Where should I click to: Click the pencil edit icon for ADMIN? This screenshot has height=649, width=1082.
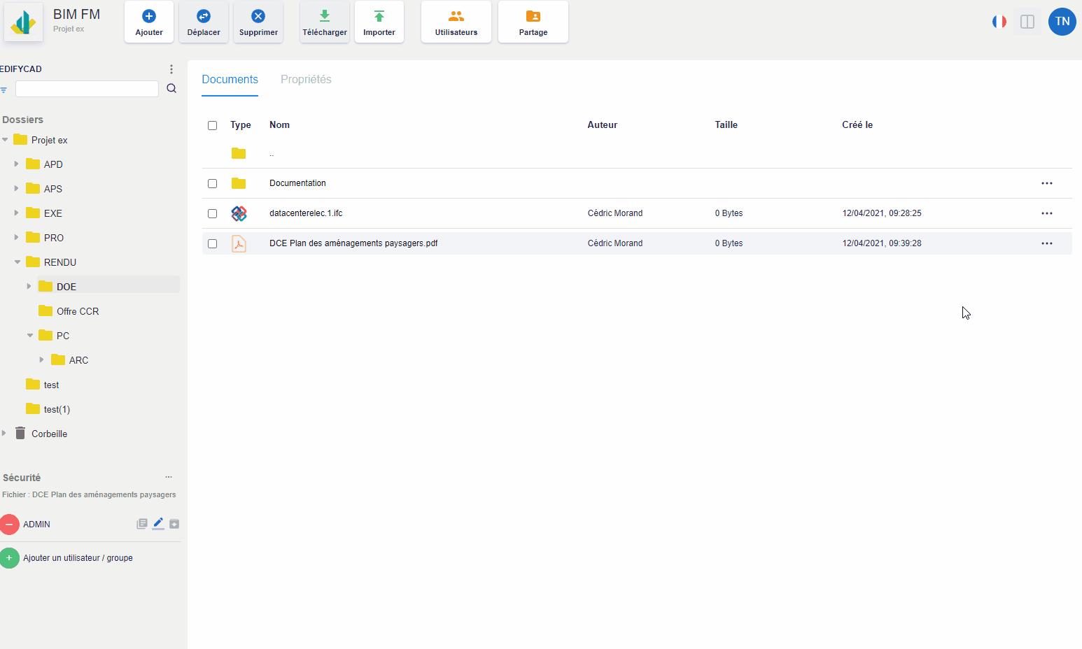point(158,523)
